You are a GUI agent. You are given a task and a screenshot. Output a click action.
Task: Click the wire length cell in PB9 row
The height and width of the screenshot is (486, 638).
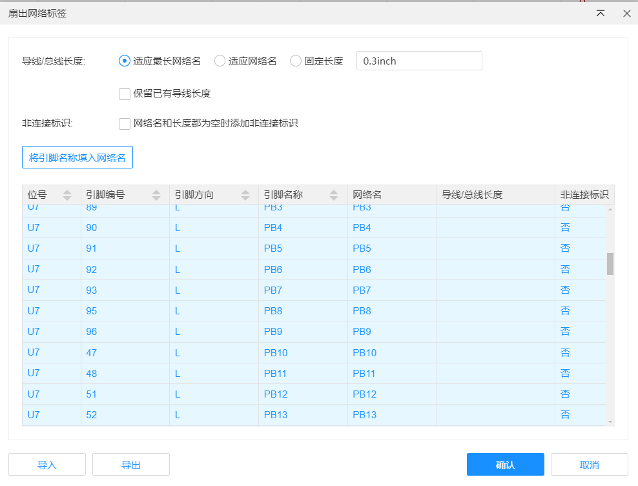pos(495,332)
